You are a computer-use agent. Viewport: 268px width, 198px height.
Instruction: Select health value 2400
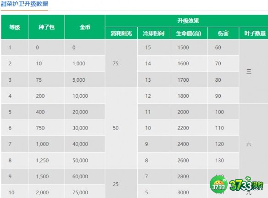[x=189, y=144]
